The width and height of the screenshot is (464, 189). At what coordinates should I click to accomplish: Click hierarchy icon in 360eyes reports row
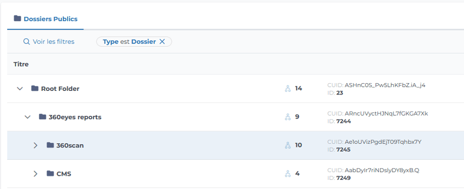coord(288,117)
